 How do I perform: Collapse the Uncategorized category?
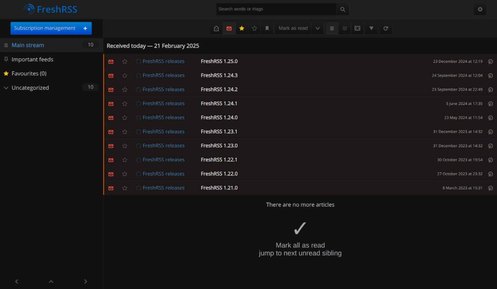6,88
